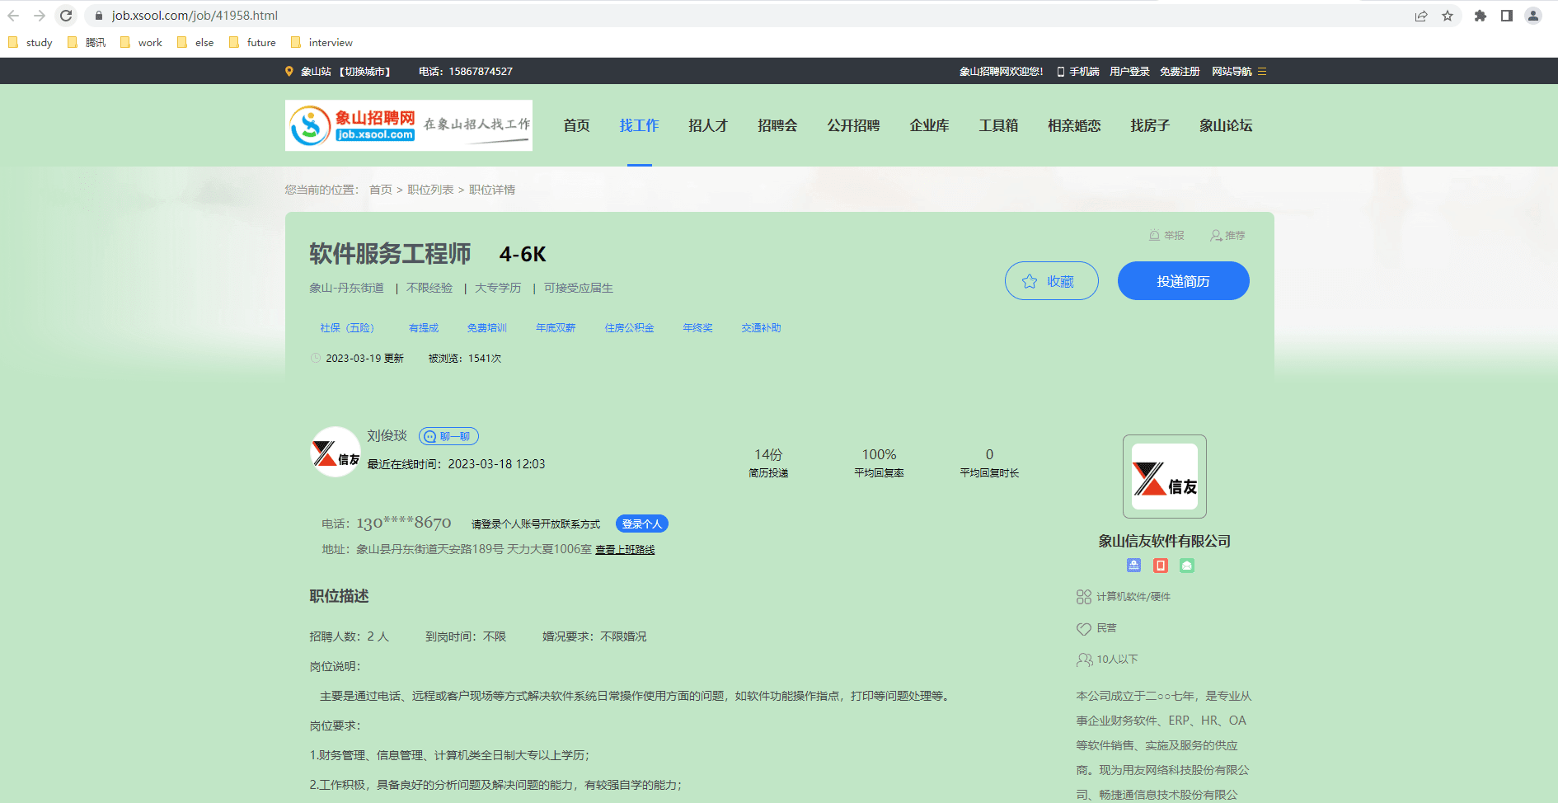The image size is (1558, 803).
Task: Click the mobile phone icon beside 手机端
Action: click(1061, 72)
